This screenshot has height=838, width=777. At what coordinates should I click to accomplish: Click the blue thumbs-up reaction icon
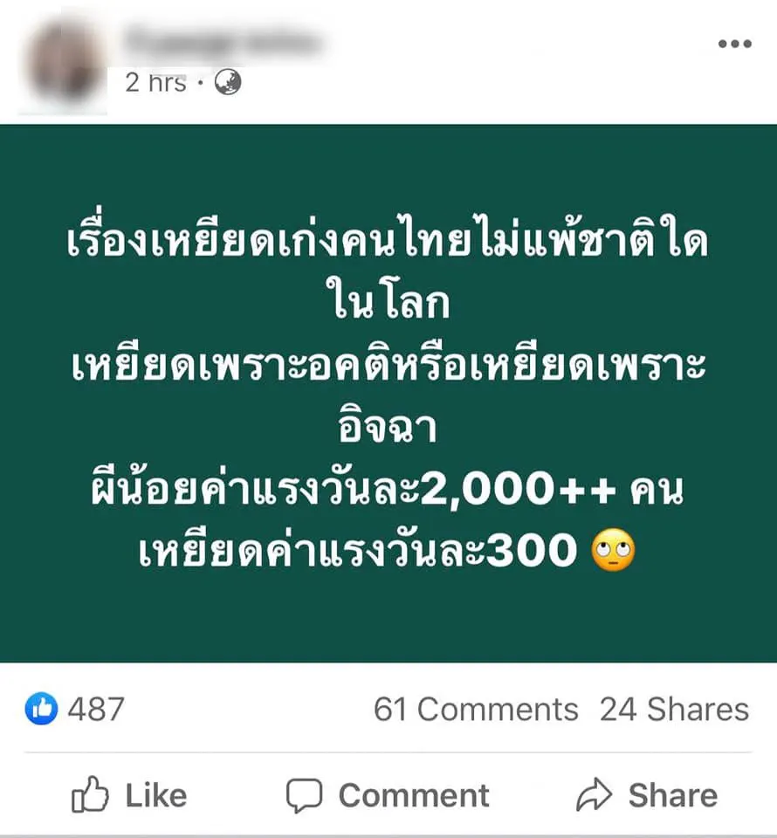pyautogui.click(x=41, y=709)
